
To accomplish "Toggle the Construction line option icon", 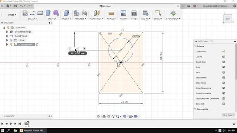I will (x=224, y=52).
